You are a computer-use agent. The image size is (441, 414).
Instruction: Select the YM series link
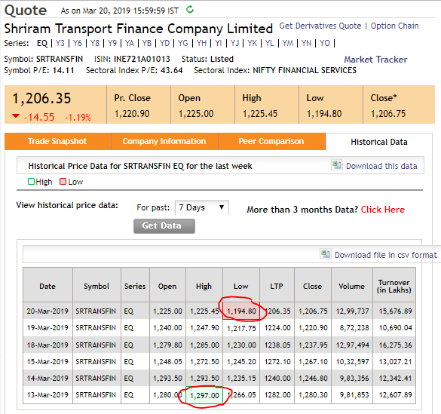tap(287, 43)
